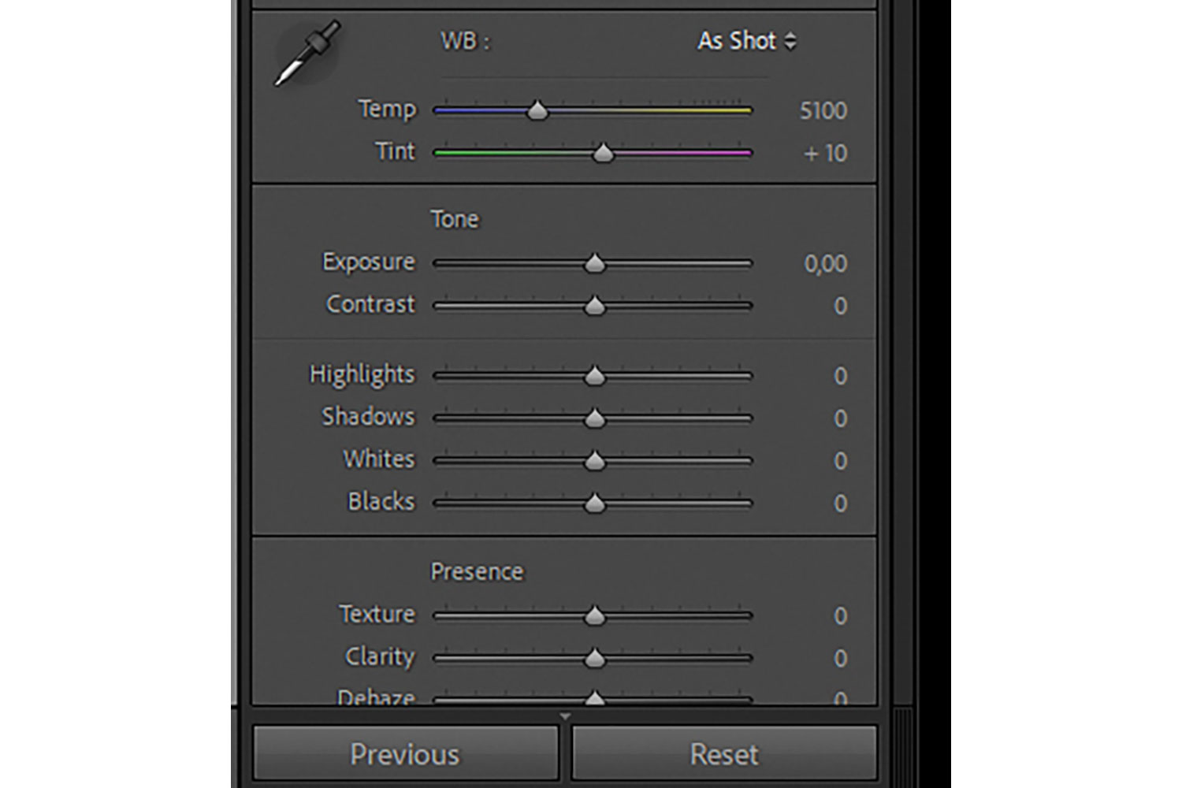Click the Highlights slider handle
The image size is (1182, 788).
(x=595, y=376)
